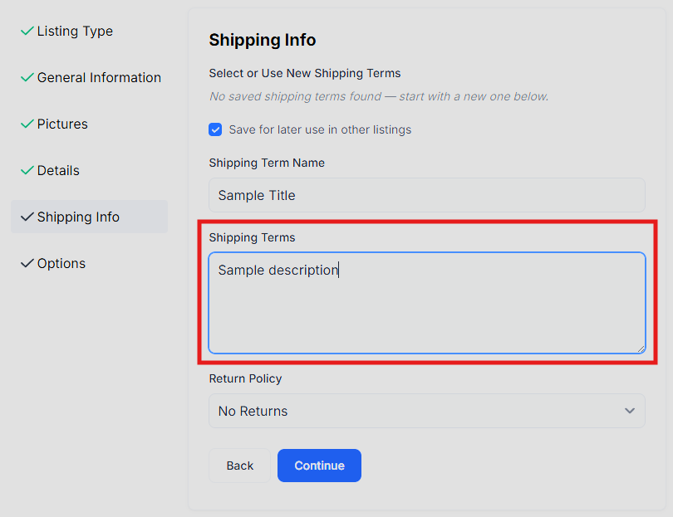Click the checkmark icon next to General Information
Viewport: 673px width, 517px height.
coord(27,77)
